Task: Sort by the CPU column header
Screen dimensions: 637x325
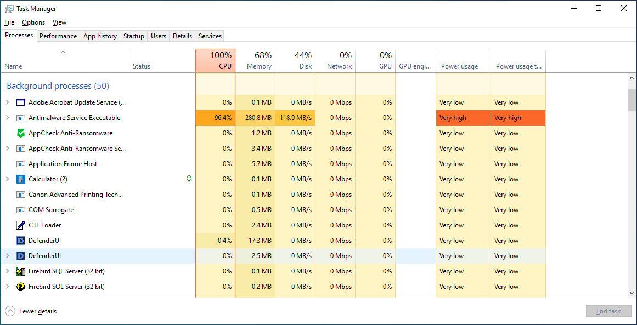Action: (215, 61)
